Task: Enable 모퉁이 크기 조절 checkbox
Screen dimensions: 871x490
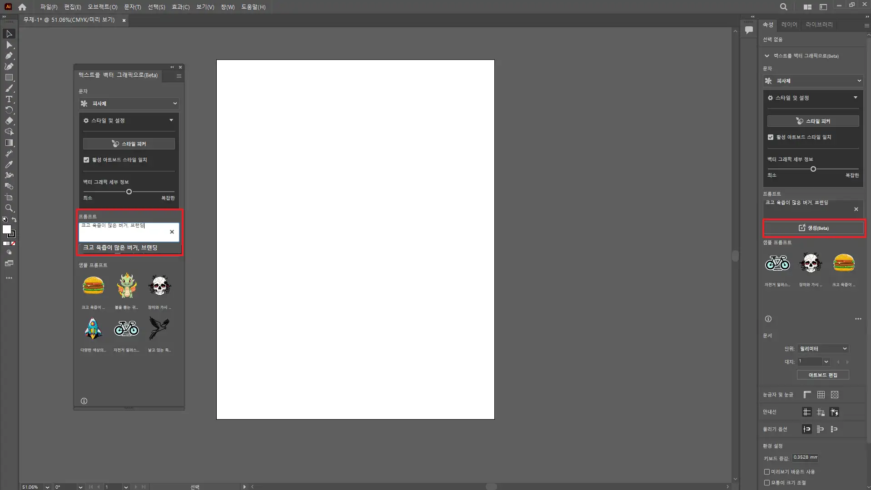Action: (767, 483)
